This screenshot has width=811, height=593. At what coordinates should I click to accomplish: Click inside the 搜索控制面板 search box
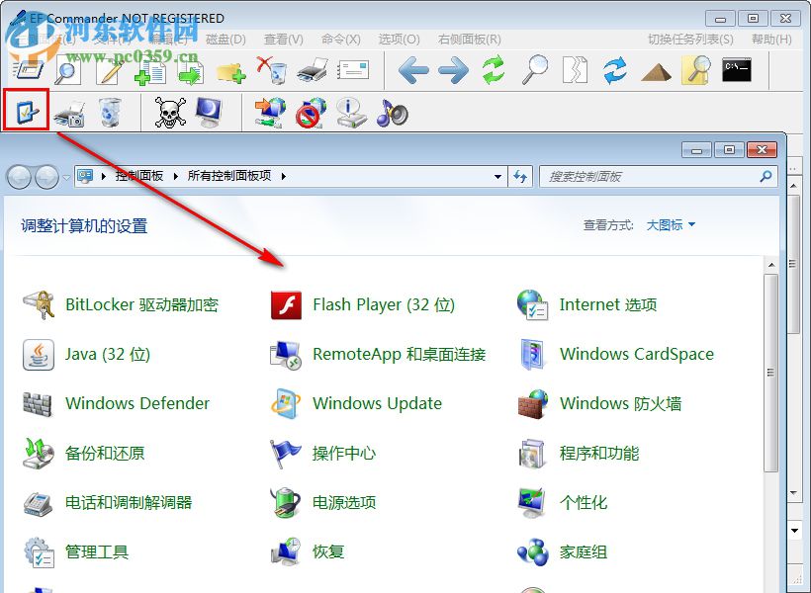[x=643, y=176]
